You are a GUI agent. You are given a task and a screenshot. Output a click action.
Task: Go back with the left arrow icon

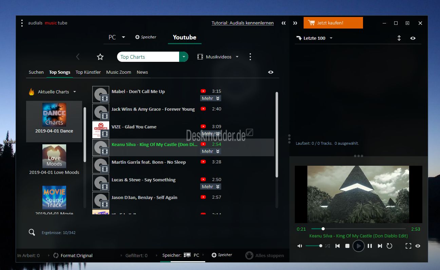(x=78, y=57)
